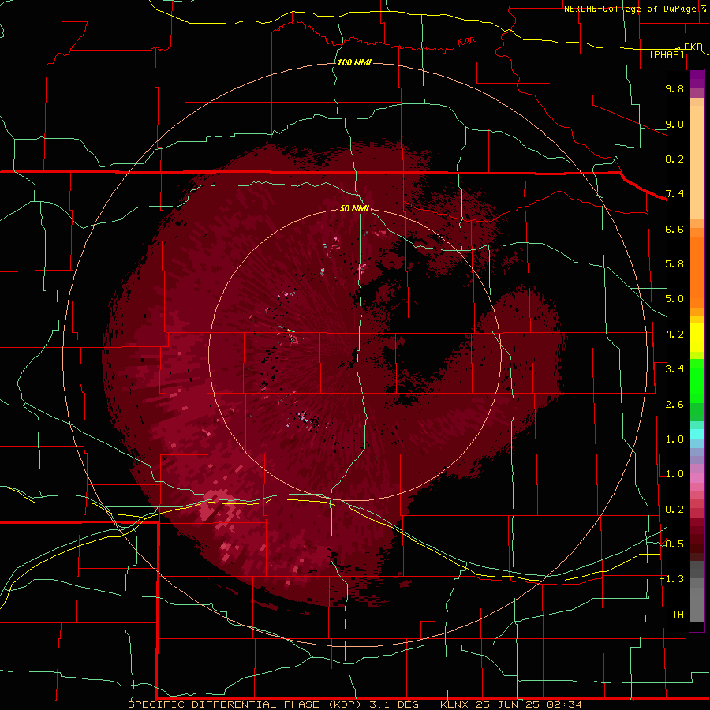Click the [PHAS] units label
The image size is (710, 710).
point(667,55)
